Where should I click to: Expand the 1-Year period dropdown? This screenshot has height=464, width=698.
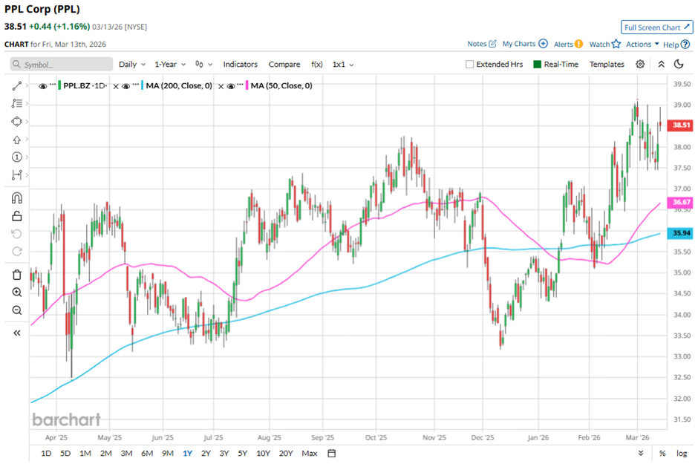[x=171, y=65]
